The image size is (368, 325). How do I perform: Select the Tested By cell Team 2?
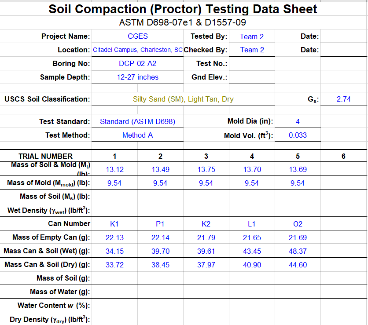click(x=252, y=37)
